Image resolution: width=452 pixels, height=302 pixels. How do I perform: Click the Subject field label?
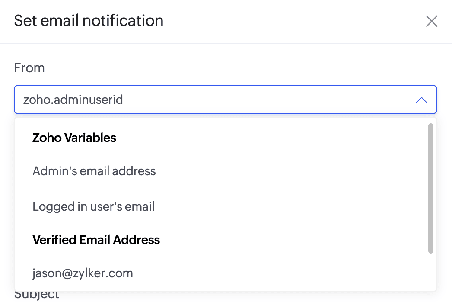[37, 296]
